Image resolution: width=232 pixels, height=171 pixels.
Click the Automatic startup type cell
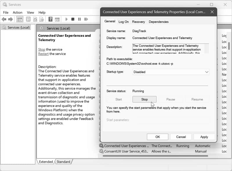[202, 146]
